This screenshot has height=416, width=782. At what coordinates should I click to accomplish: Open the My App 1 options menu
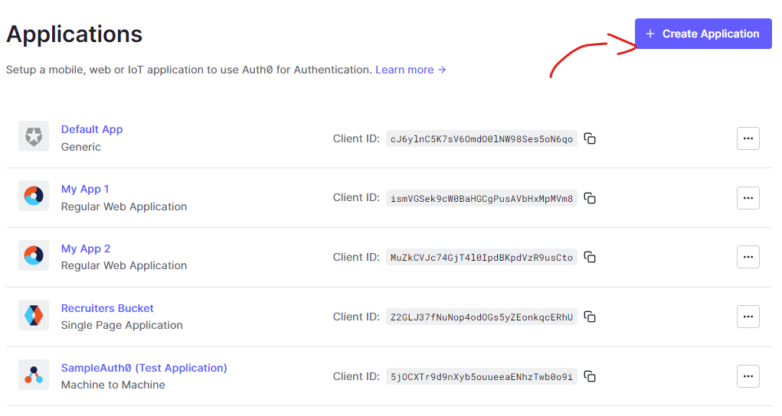(x=748, y=198)
